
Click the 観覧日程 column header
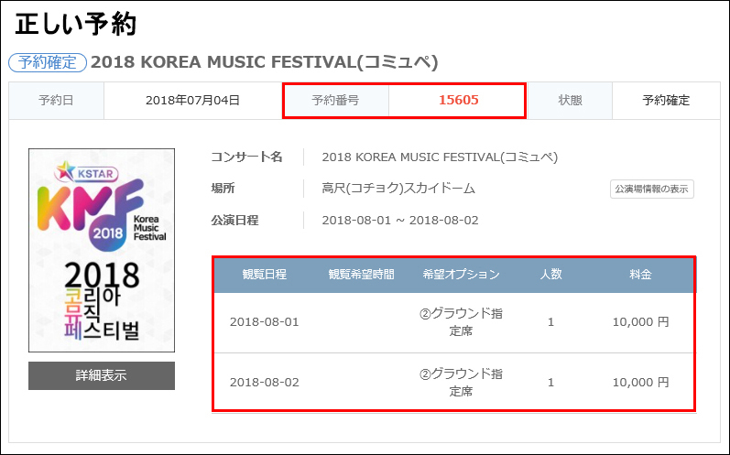coord(264,275)
